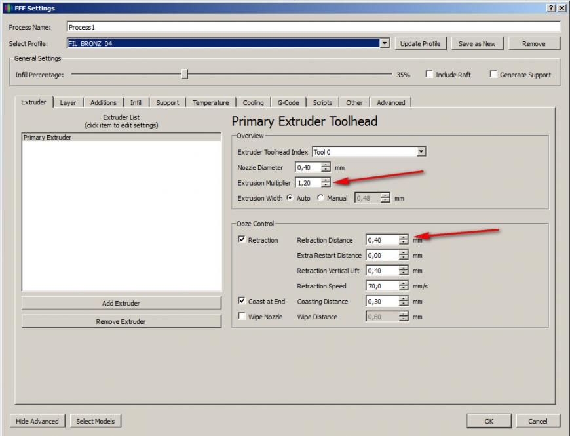Switch to the Support tab
570x436 pixels.
(168, 102)
